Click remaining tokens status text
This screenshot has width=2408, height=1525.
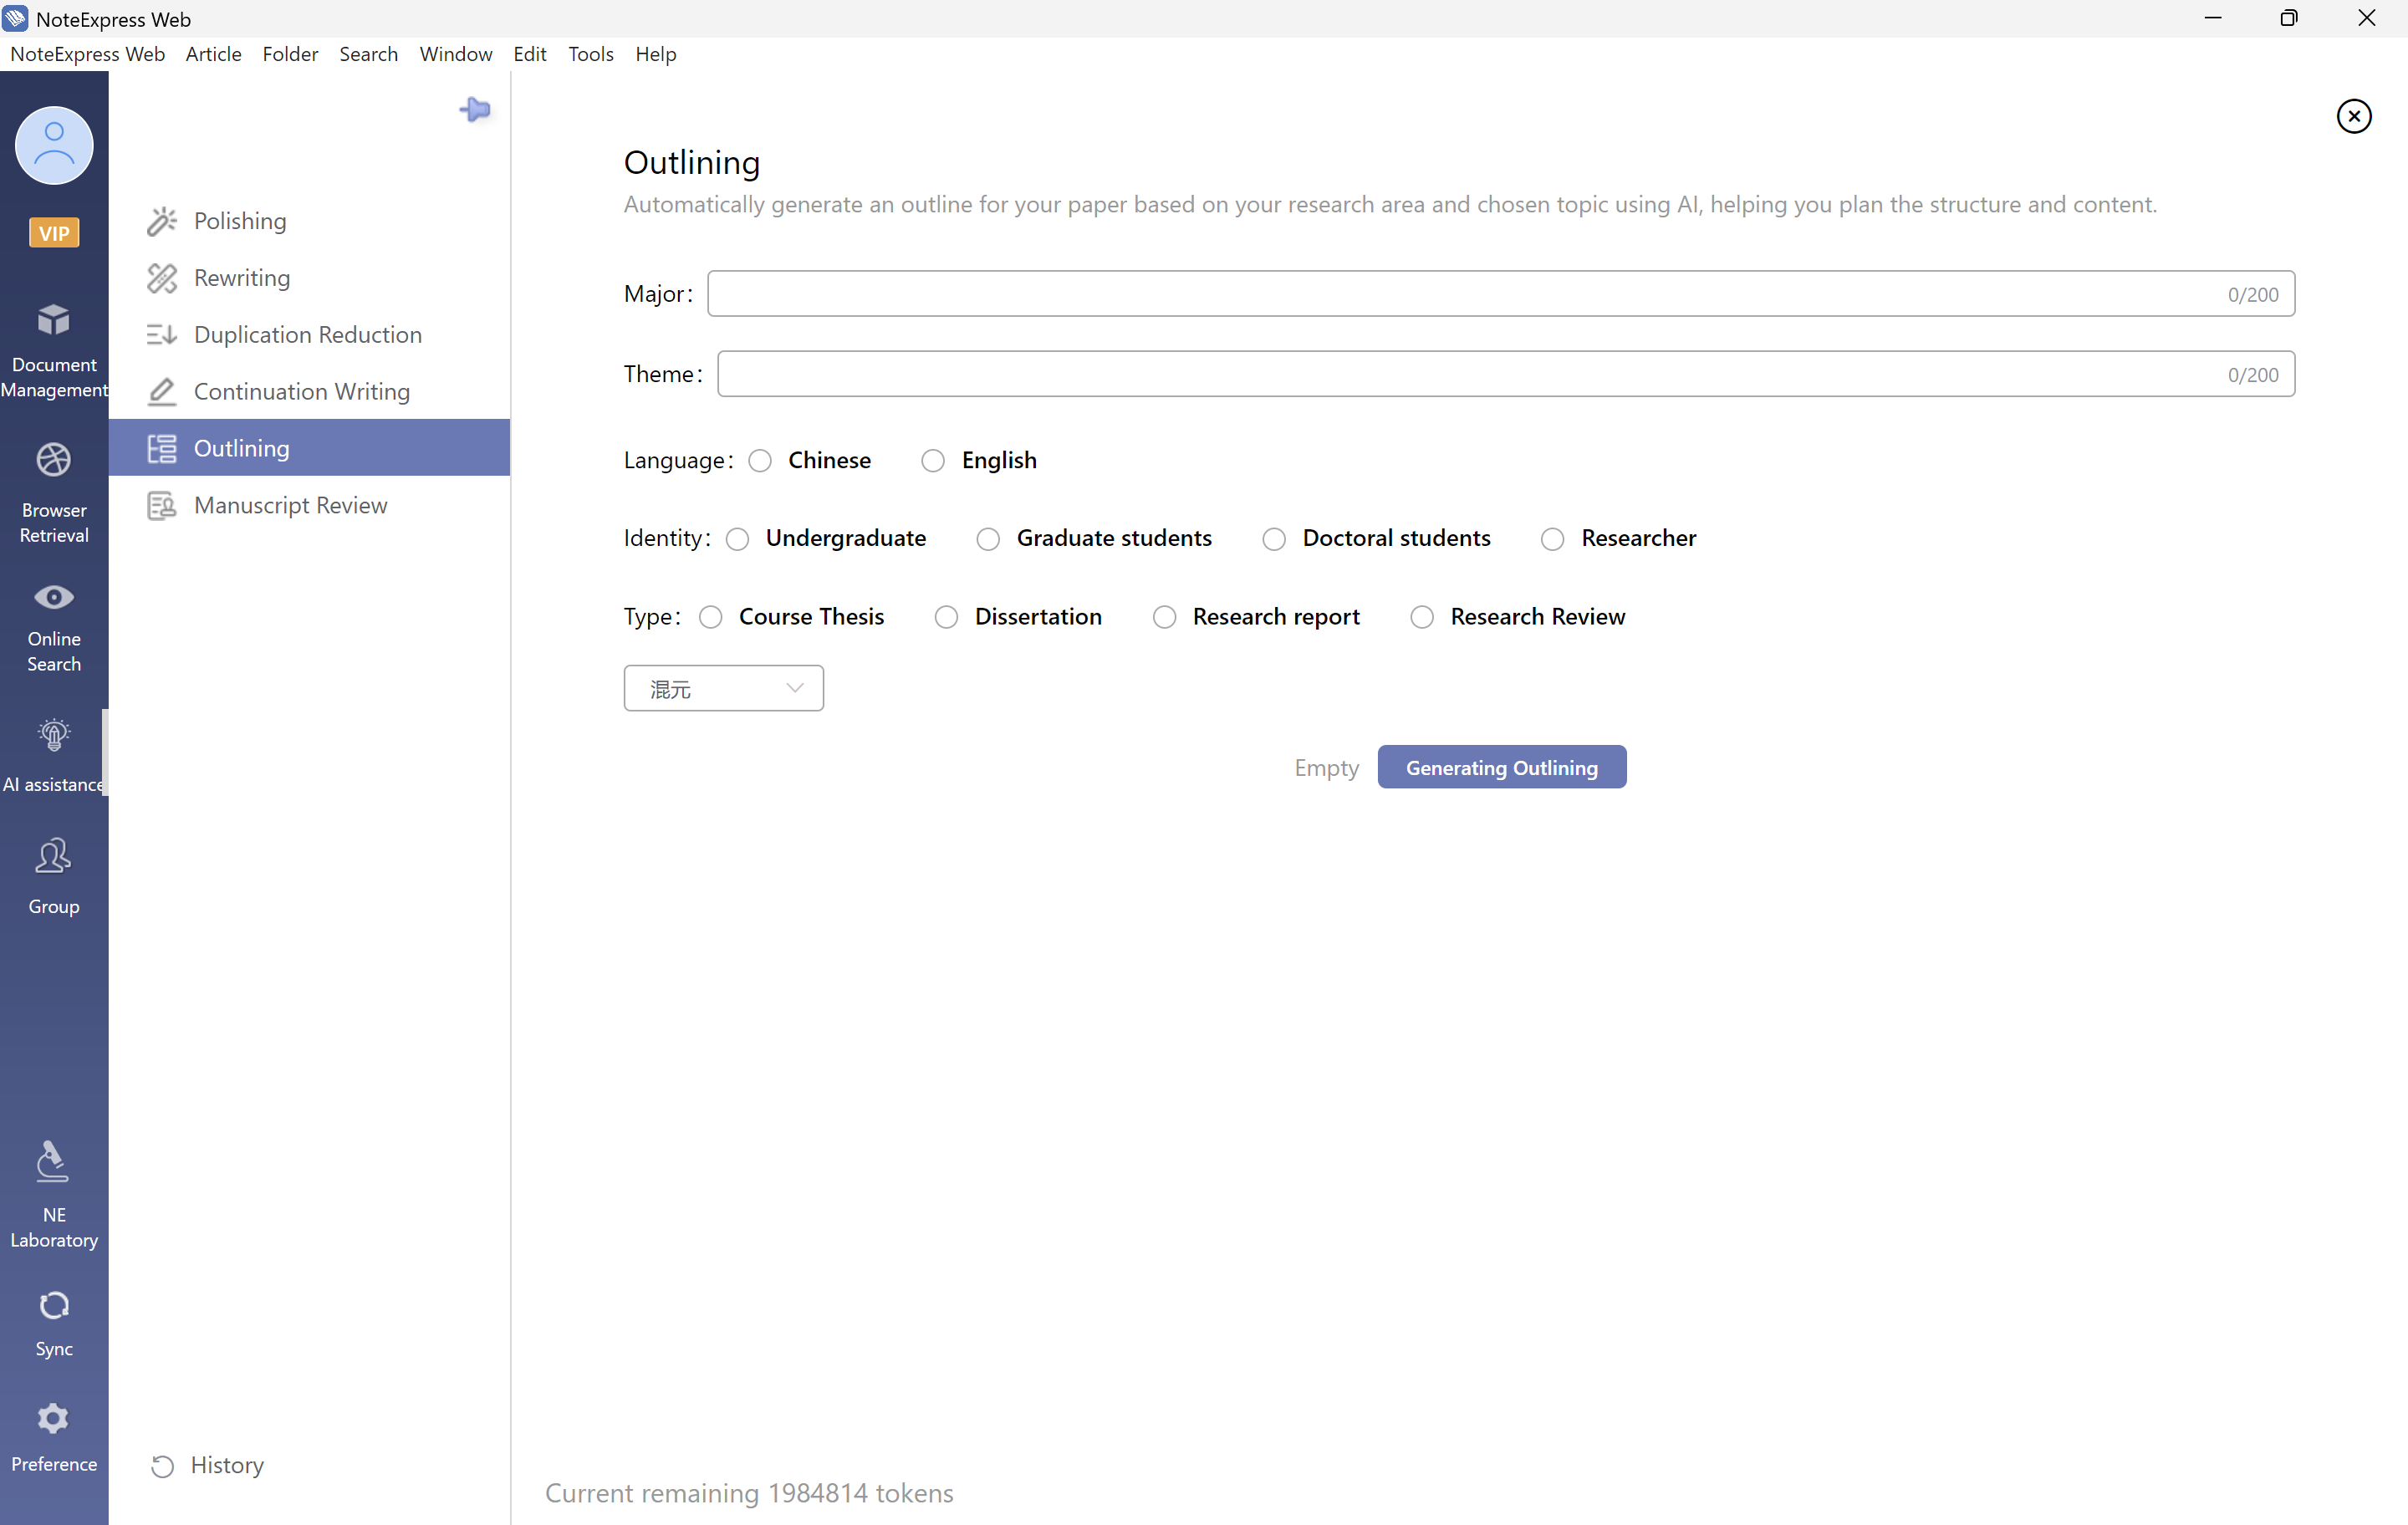point(749,1492)
